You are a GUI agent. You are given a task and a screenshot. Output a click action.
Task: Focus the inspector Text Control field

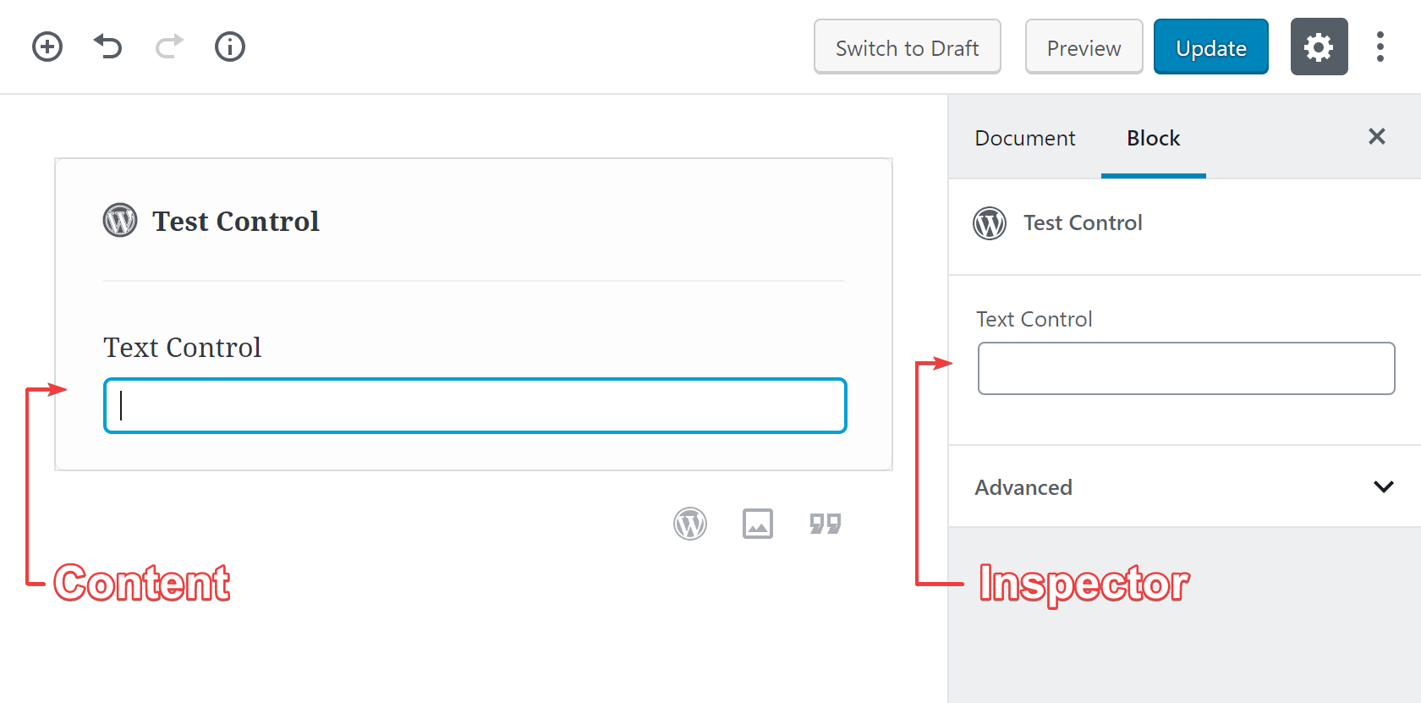(1187, 368)
